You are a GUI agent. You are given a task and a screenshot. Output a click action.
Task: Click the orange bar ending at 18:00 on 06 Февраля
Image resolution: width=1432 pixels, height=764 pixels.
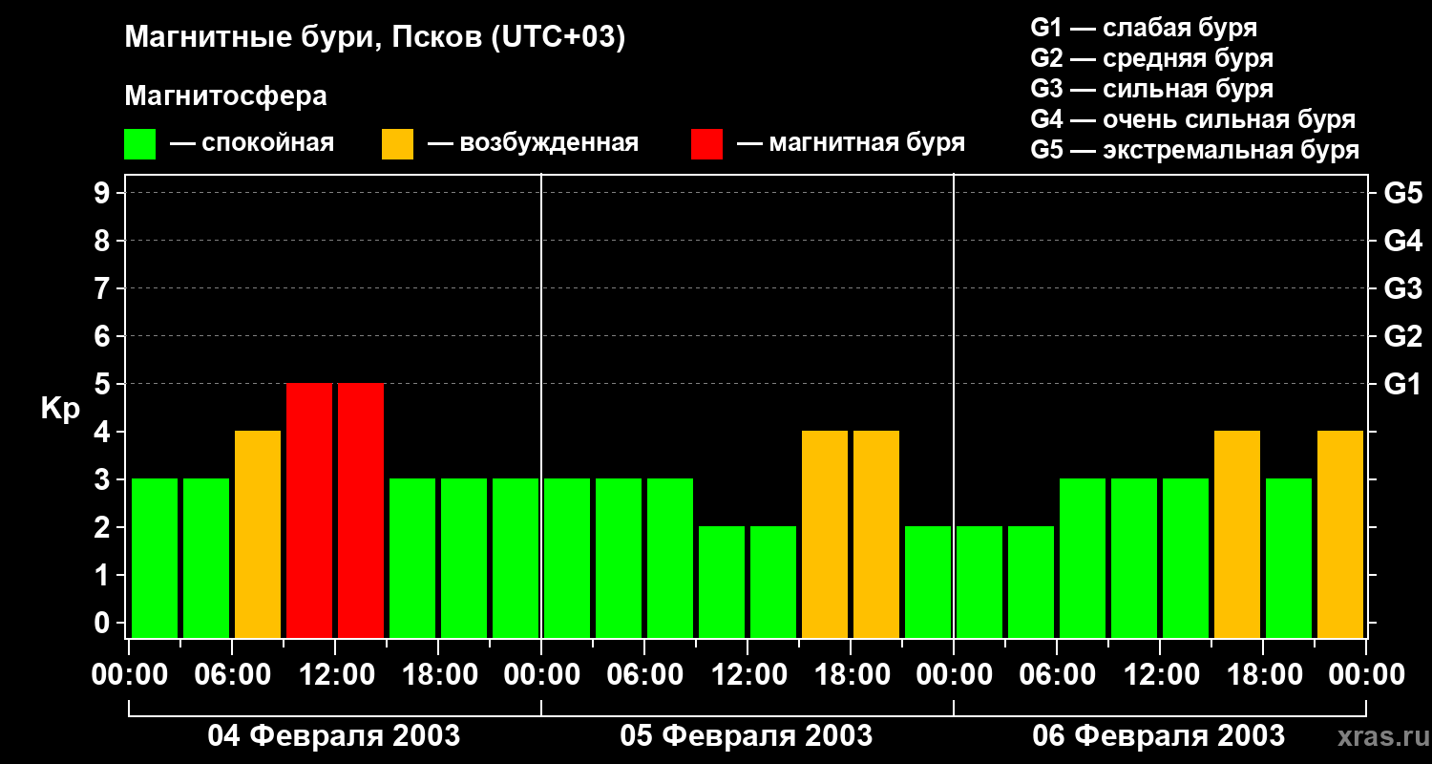click(1237, 534)
